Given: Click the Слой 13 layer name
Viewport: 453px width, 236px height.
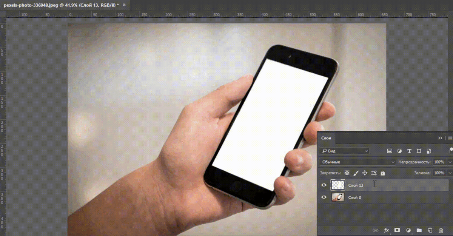Looking at the screenshot, I should 356,185.
